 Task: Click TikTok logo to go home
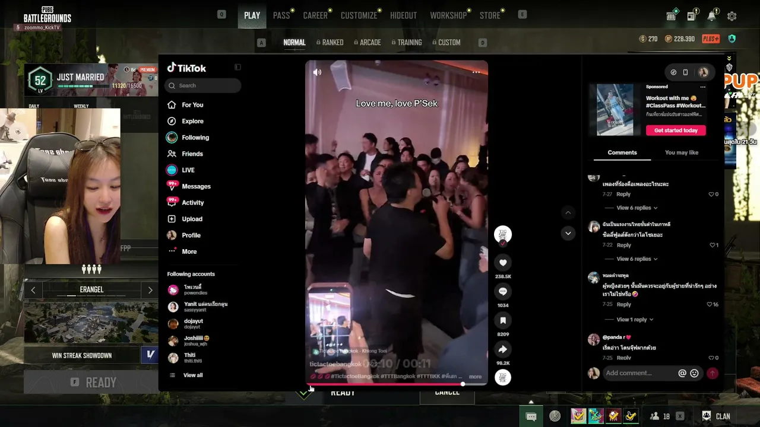click(186, 68)
